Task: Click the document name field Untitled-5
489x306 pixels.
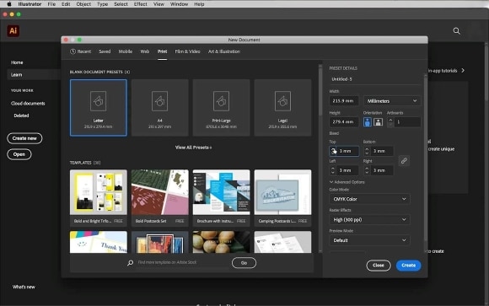Action: click(375, 79)
